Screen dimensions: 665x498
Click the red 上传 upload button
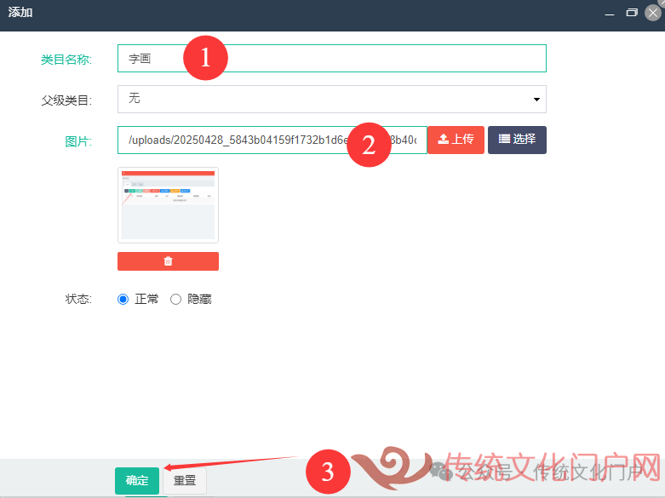pos(456,140)
